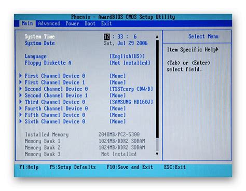Select First Channel Device 0 label

tap(55, 76)
